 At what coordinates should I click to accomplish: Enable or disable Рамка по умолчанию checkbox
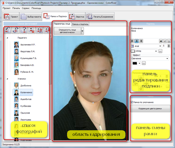pos(132,102)
